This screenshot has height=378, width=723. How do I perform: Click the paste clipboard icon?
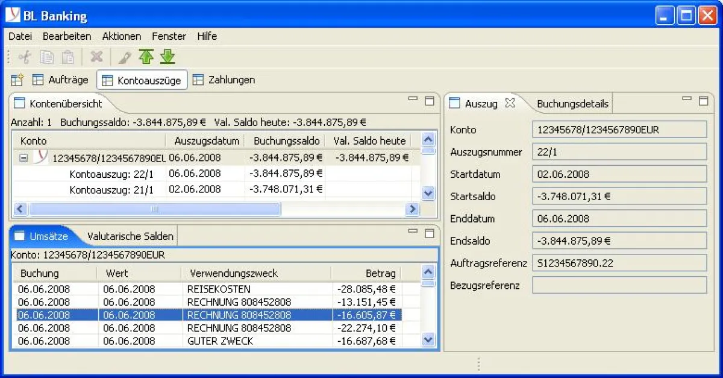coord(68,57)
